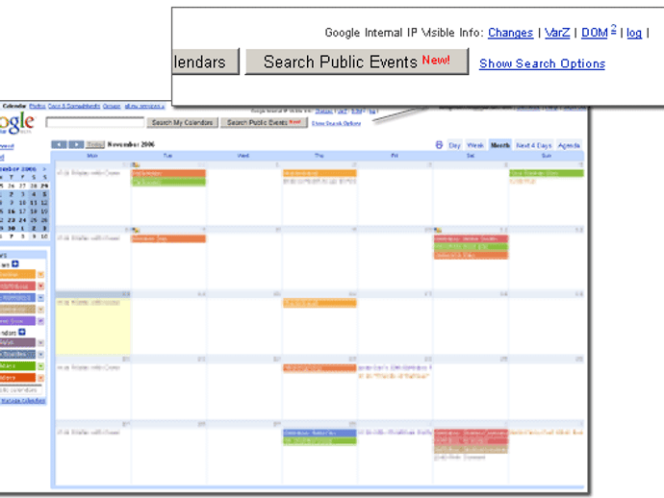Screen dimensions: 664x498
Task: Select the Month view tab
Action: pos(500,145)
